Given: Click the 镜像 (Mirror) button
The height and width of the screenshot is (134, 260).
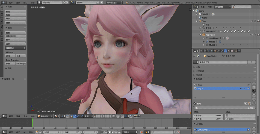Looking at the screenshot, I should (x=15, y=23).
